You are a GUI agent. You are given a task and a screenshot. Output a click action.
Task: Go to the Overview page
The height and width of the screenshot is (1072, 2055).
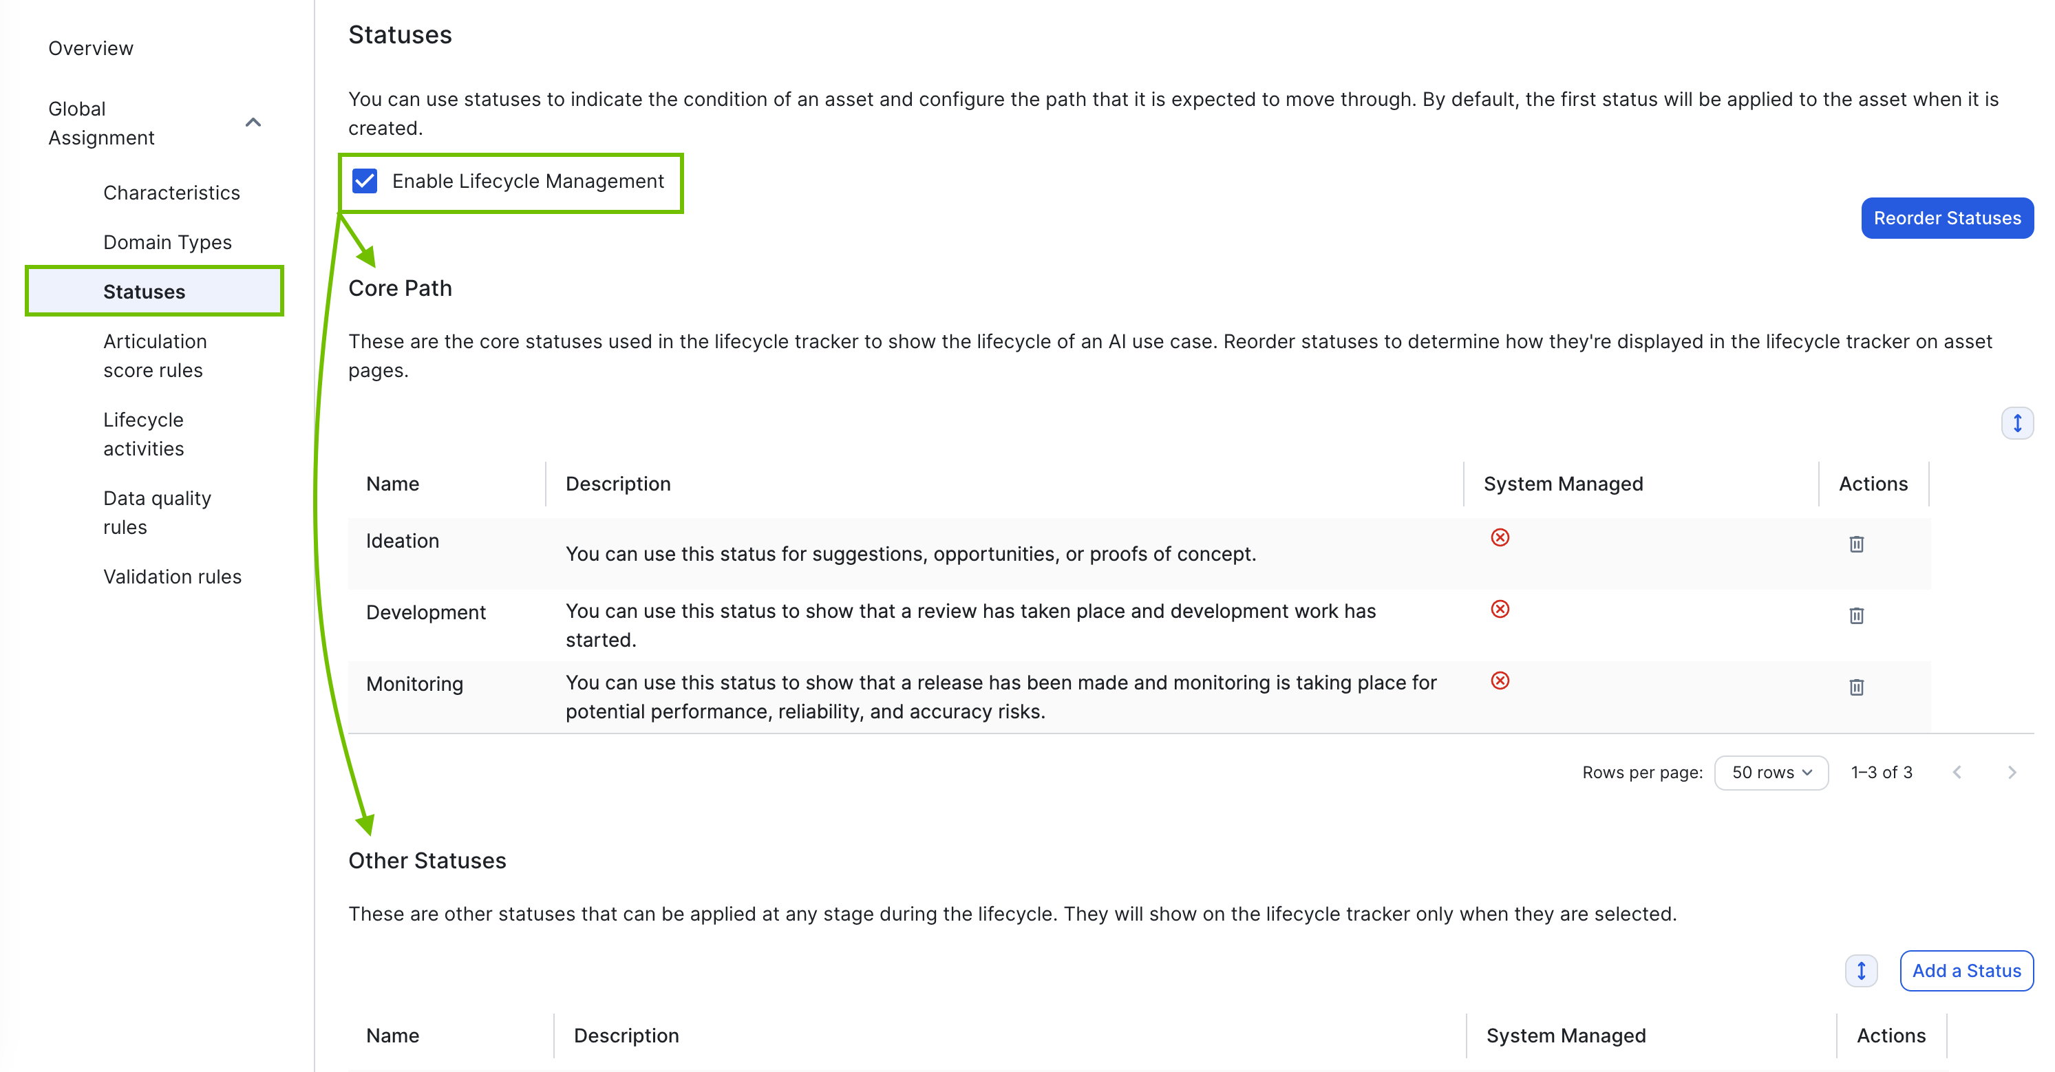[91, 49]
